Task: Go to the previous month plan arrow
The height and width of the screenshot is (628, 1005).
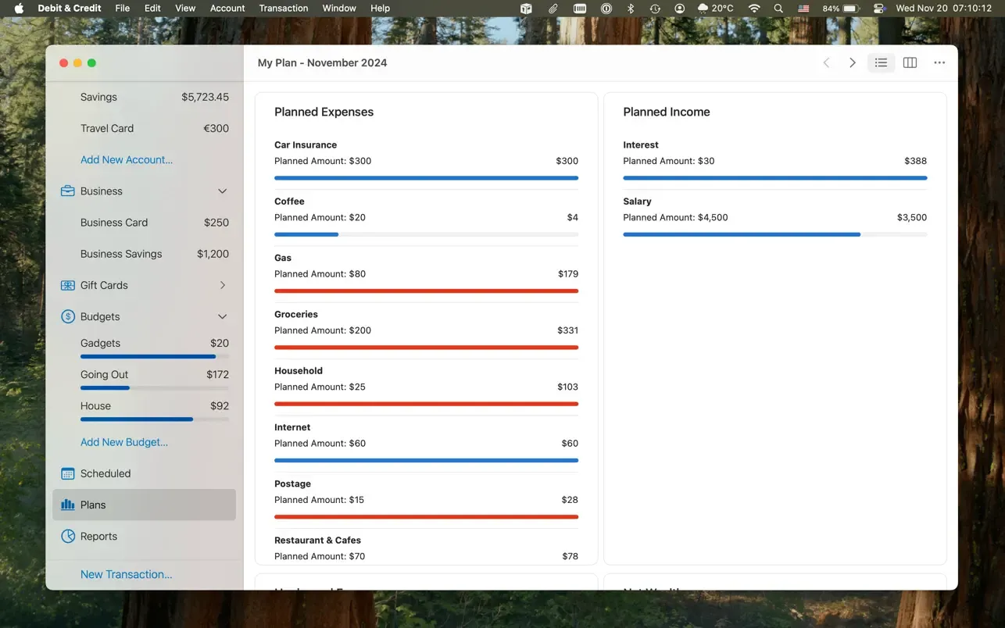Action: pos(826,62)
